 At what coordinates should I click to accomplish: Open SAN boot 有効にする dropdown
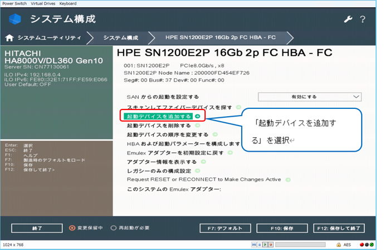tap(310, 97)
